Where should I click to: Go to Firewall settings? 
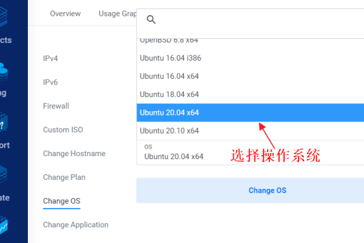[56, 106]
